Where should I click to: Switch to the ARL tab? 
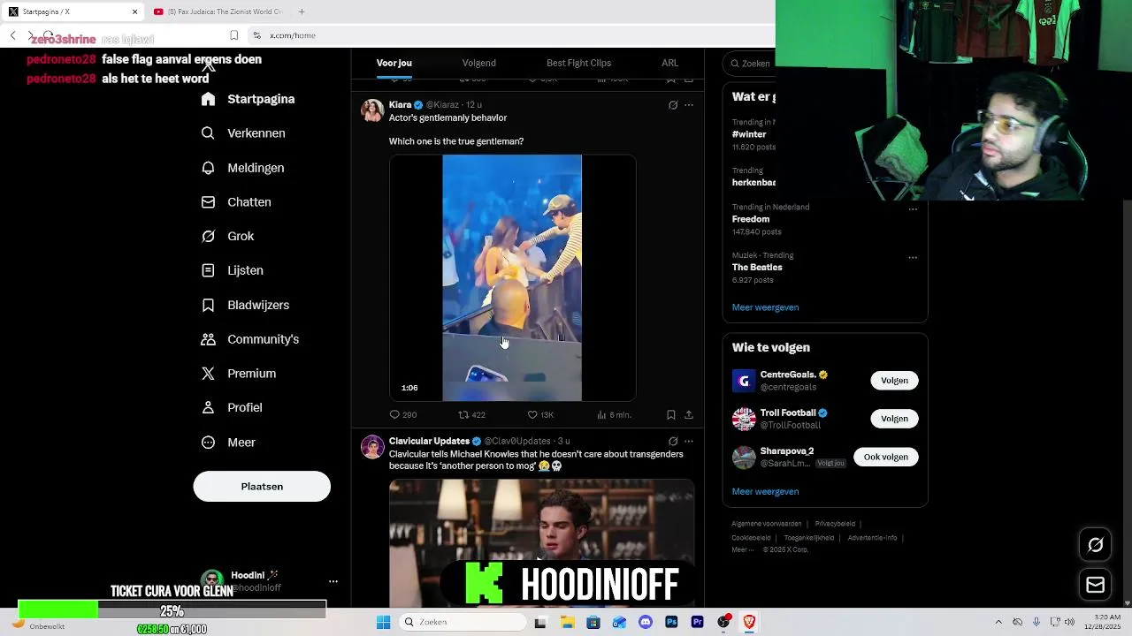669,63
